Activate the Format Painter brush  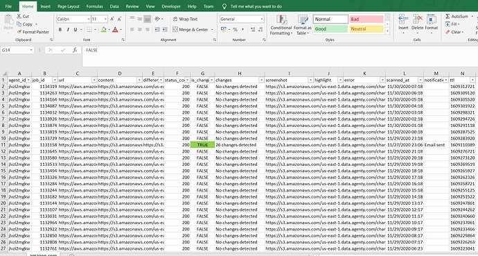(19, 32)
